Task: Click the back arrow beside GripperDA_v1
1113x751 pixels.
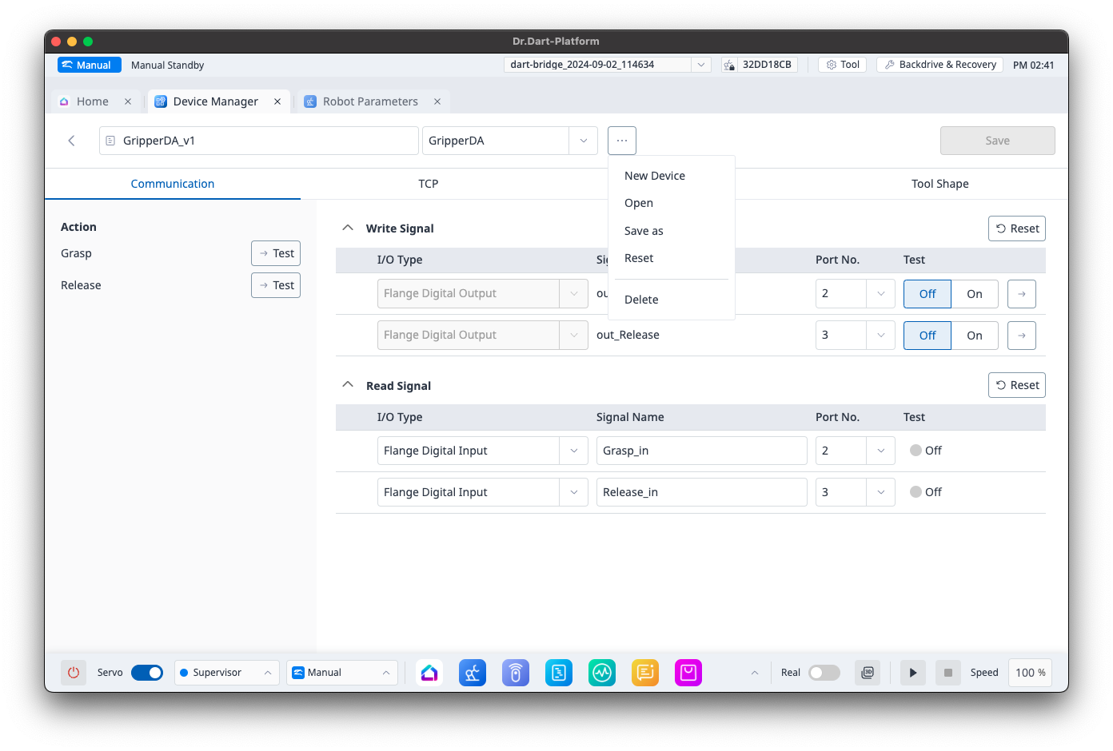Action: pyautogui.click(x=72, y=141)
